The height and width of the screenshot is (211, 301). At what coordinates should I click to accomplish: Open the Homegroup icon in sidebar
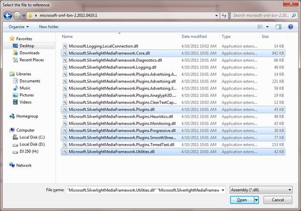tap(13, 116)
